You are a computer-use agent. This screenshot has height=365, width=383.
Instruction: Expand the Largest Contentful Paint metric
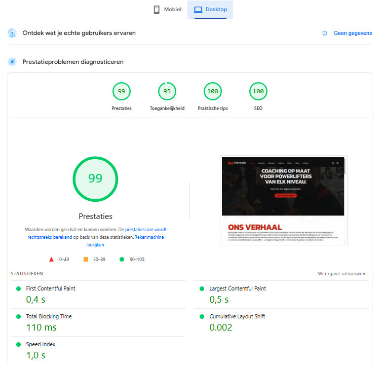tap(238, 288)
